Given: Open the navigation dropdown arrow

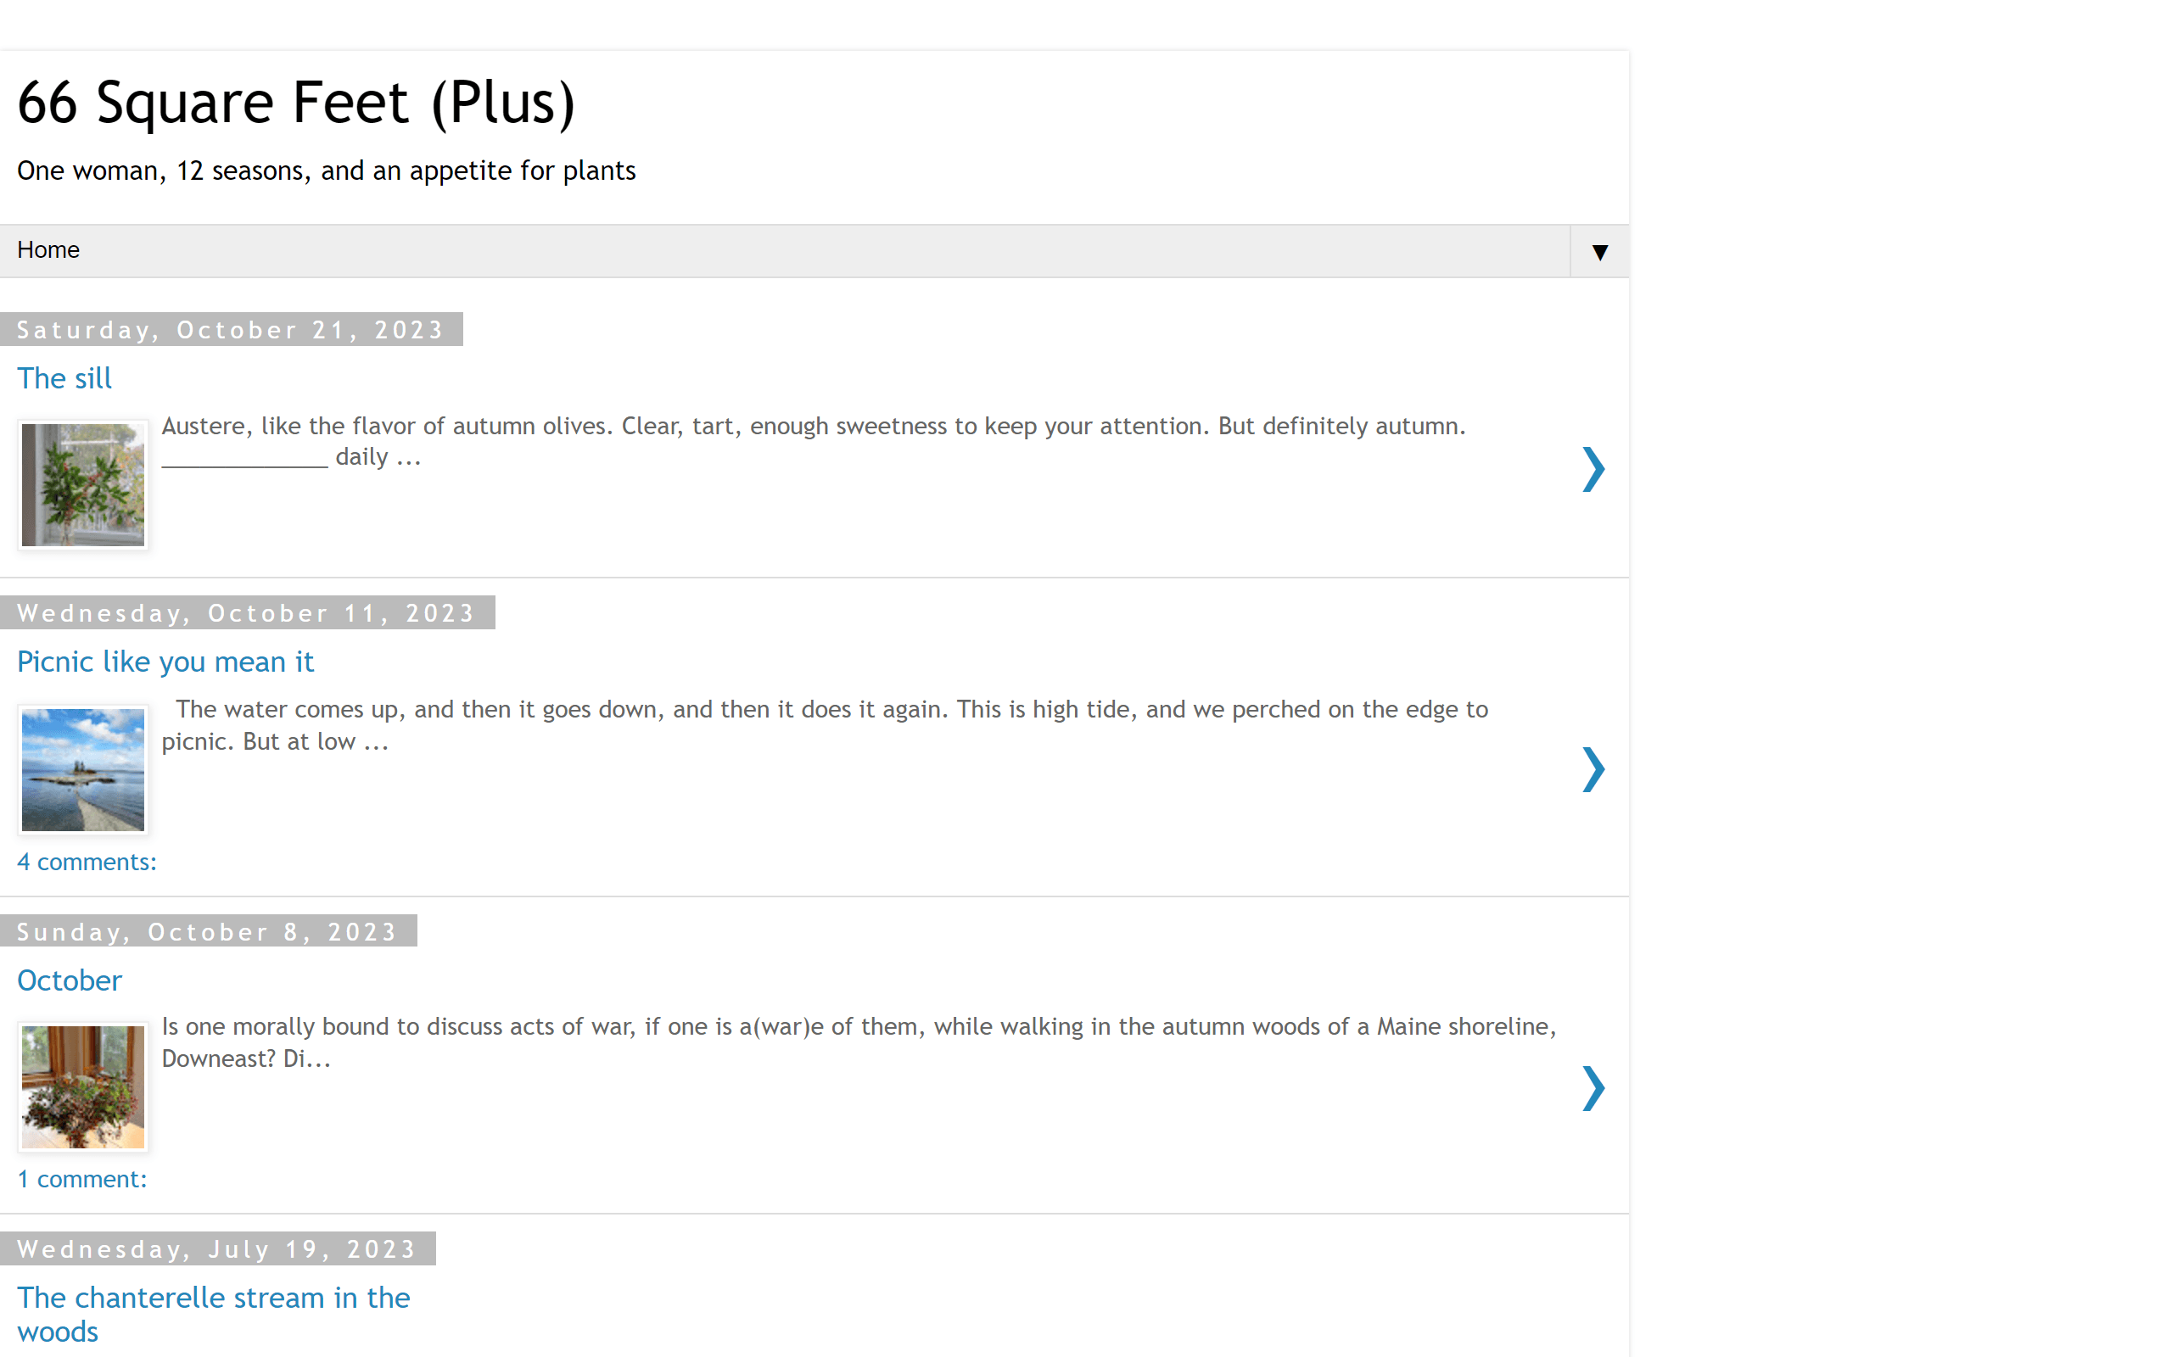Looking at the screenshot, I should pyautogui.click(x=1598, y=251).
